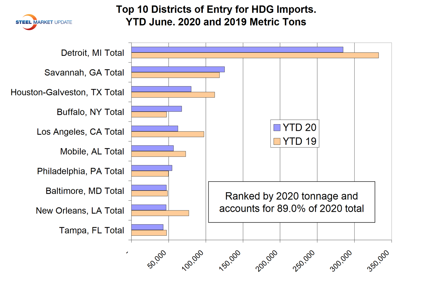Click the Tampa, FL Total label
This screenshot has width=430, height=294.
coord(91,230)
